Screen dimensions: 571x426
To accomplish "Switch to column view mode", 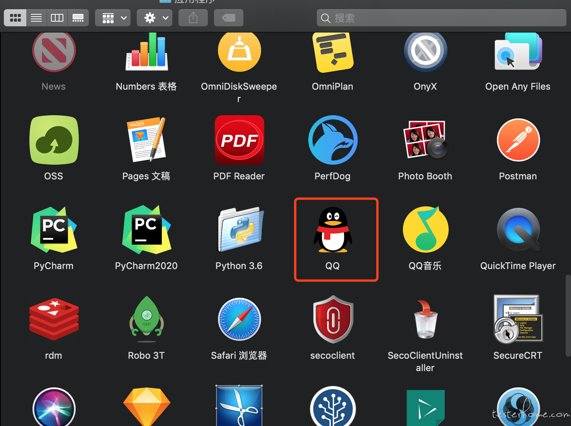I will pos(57,18).
